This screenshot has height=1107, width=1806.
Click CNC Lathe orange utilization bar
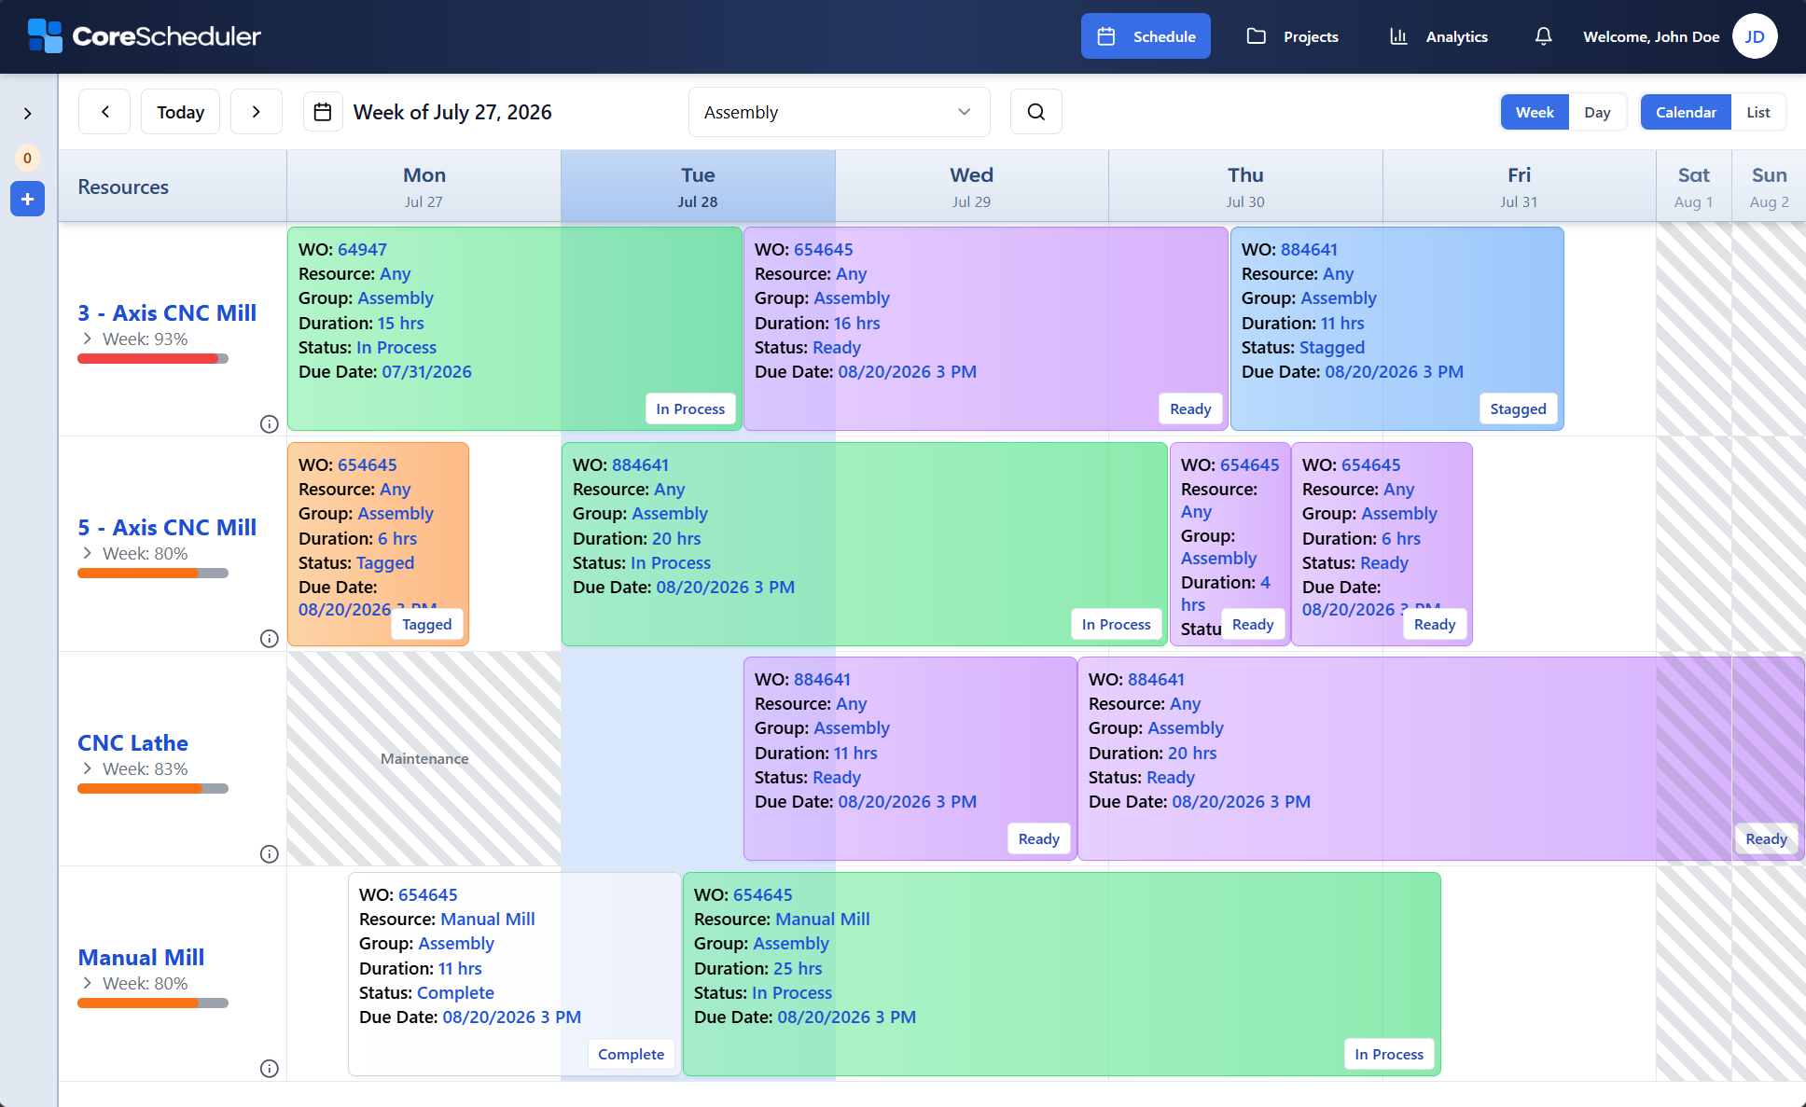pyautogui.click(x=153, y=789)
